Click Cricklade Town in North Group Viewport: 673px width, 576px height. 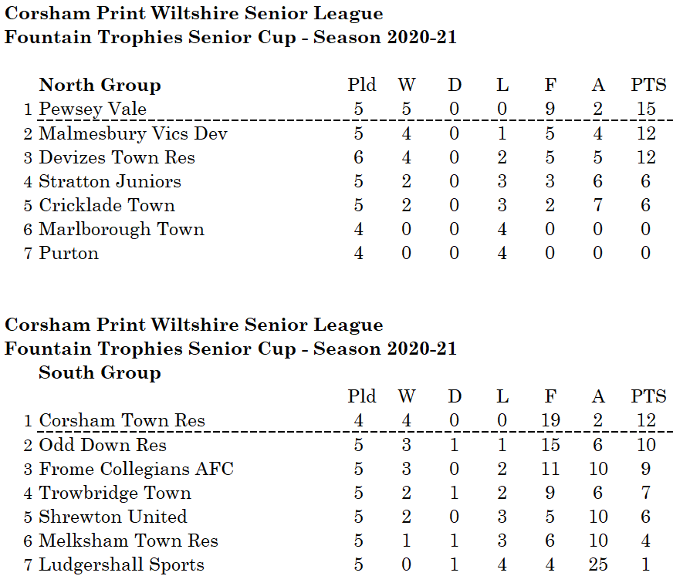(x=107, y=205)
